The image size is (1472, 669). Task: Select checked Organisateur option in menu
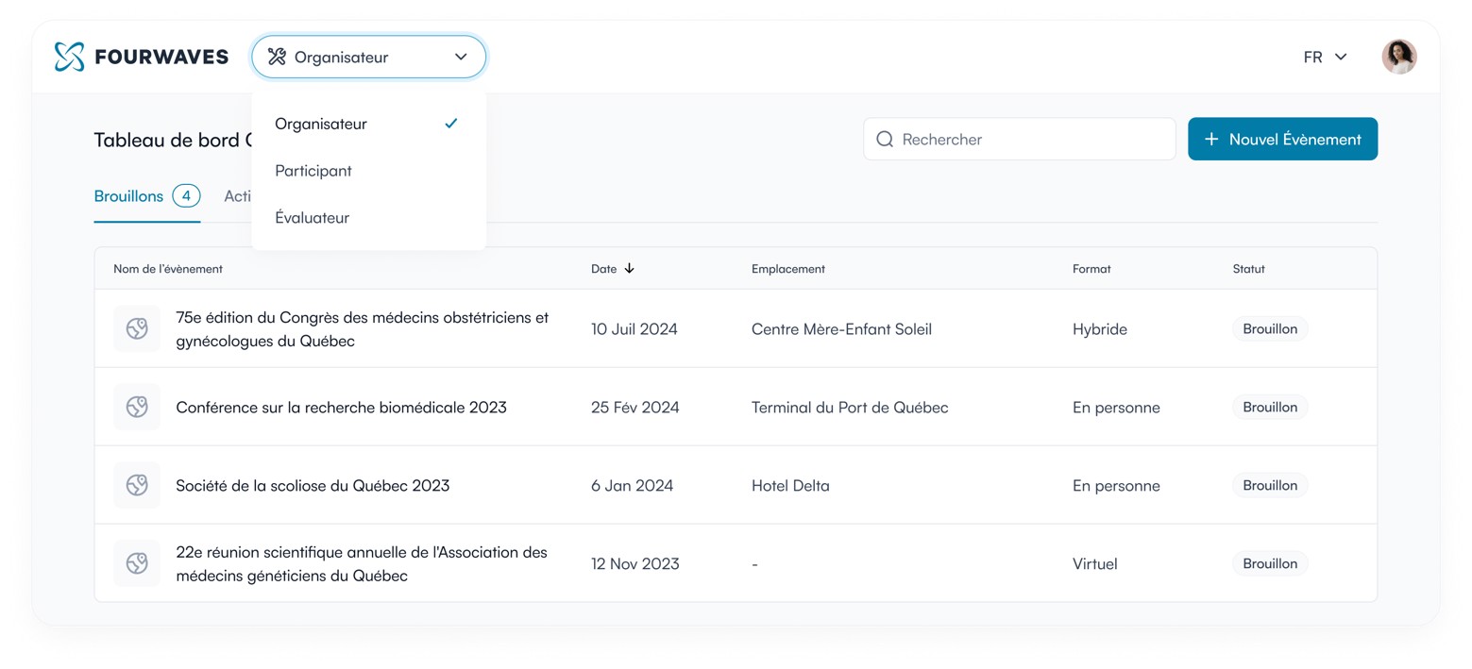click(x=321, y=124)
